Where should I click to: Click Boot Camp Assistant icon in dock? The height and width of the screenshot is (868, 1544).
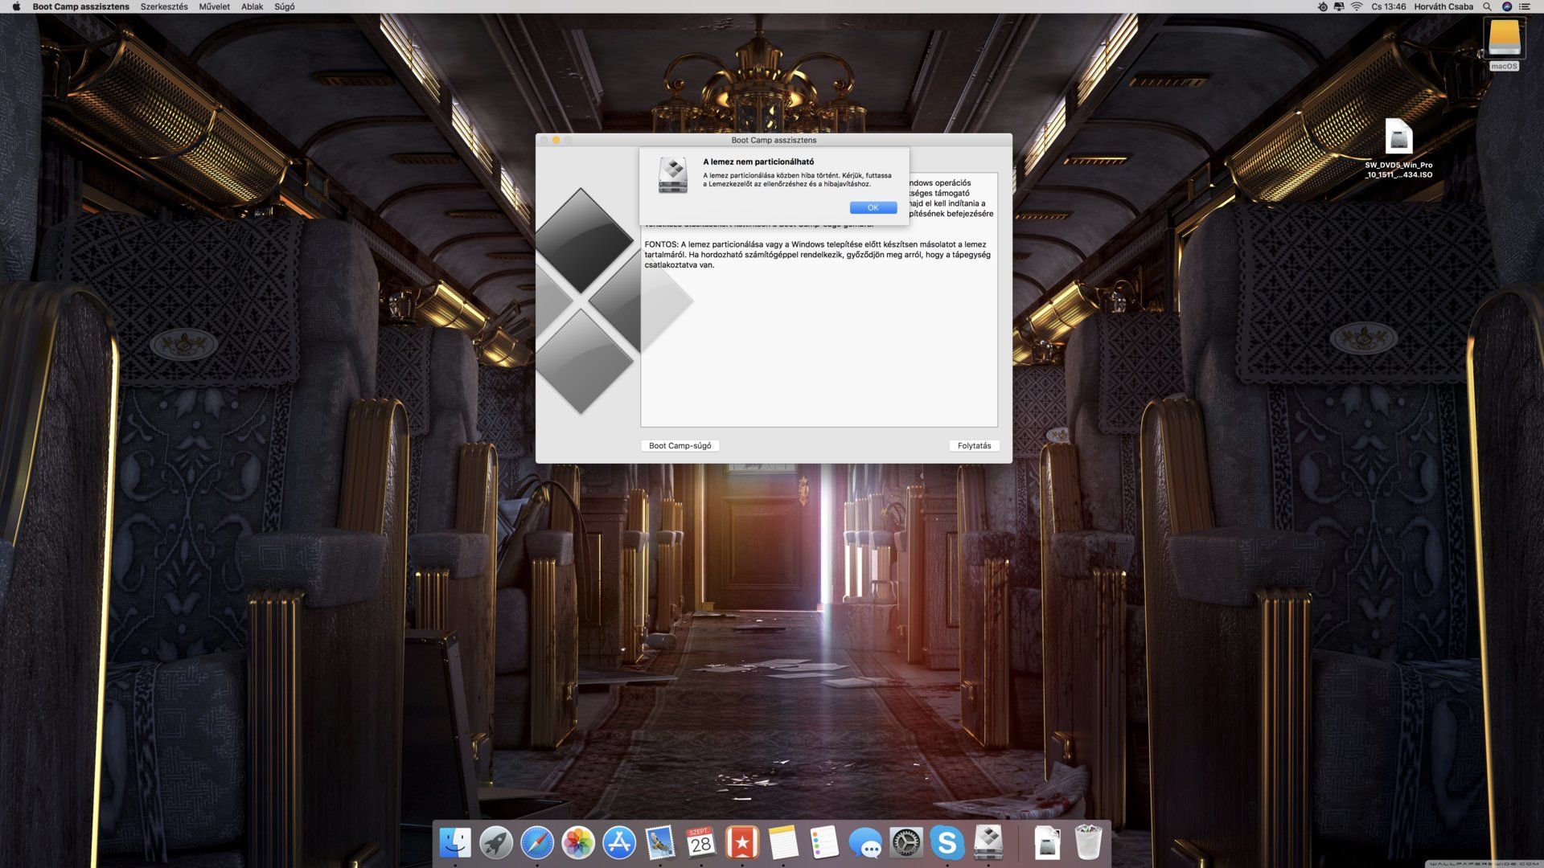(988, 842)
